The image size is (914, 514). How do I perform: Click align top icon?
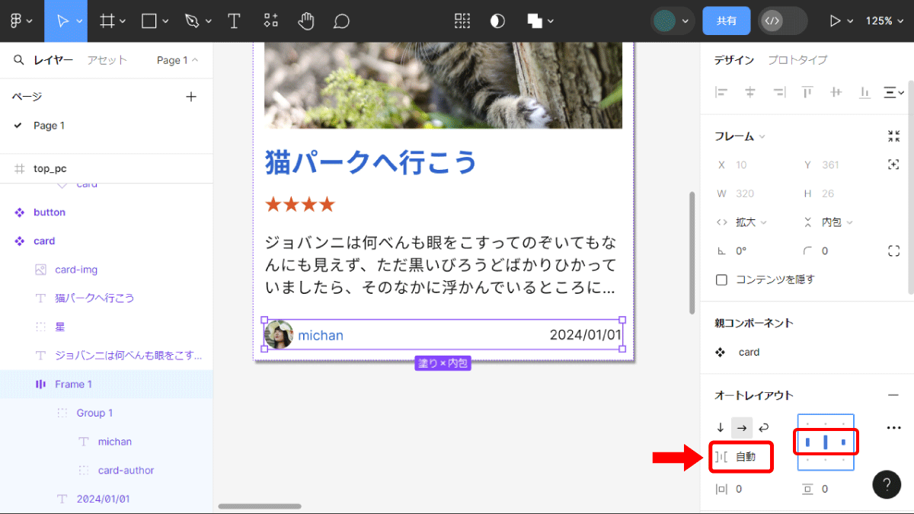(x=807, y=92)
